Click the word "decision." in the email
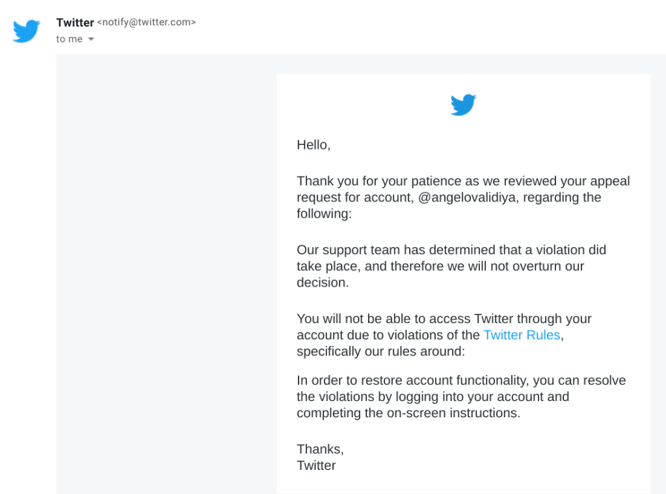The width and height of the screenshot is (666, 494). click(323, 283)
